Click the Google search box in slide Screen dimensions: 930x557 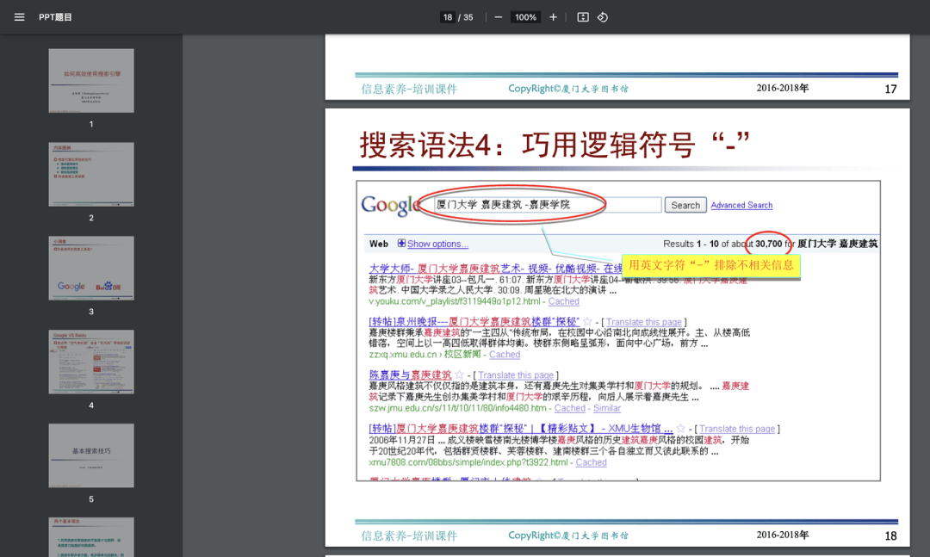(547, 205)
